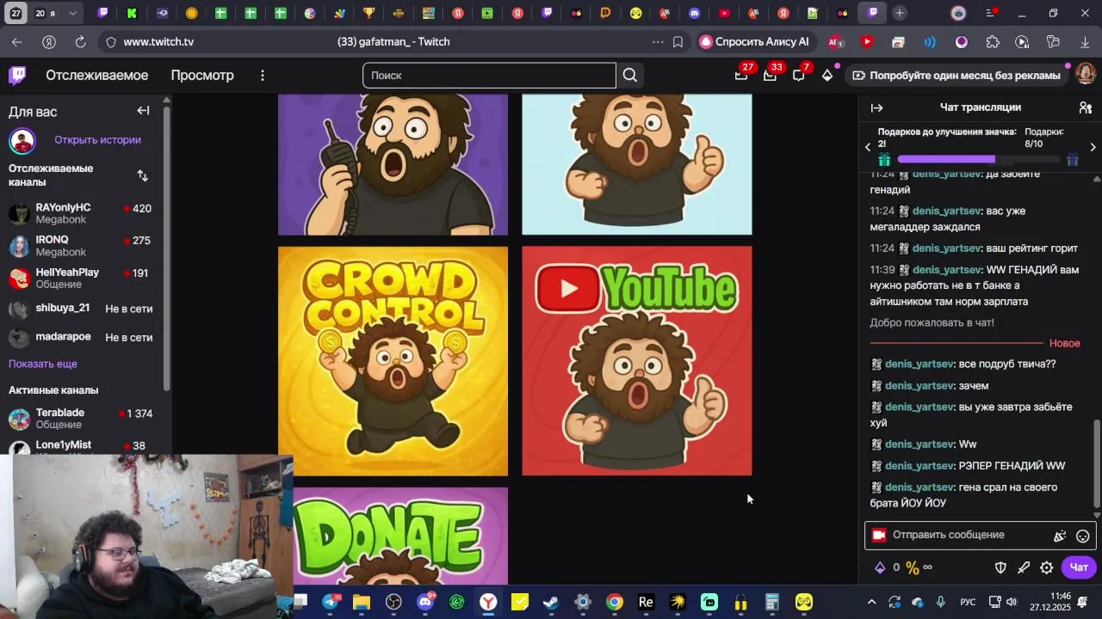
Task: Click Показать еще to expand followed list
Action: coord(43,364)
